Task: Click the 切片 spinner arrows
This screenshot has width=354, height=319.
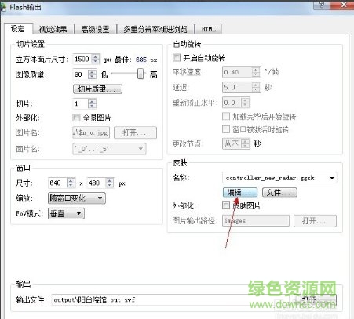Action: [x=92, y=103]
